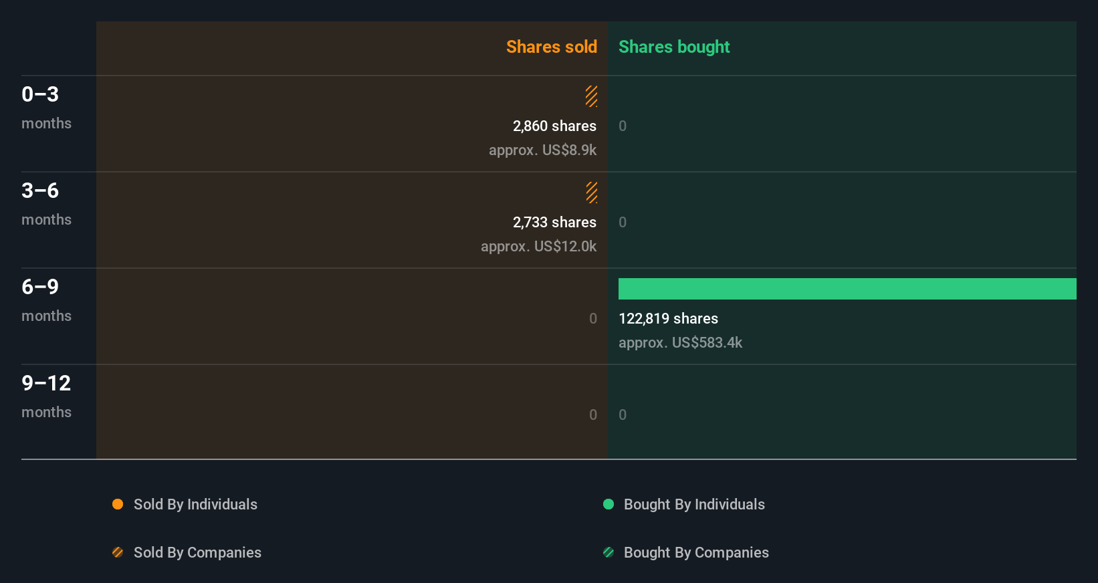The height and width of the screenshot is (583, 1098).
Task: Click the Bought By Companies legend label
Action: (x=696, y=552)
